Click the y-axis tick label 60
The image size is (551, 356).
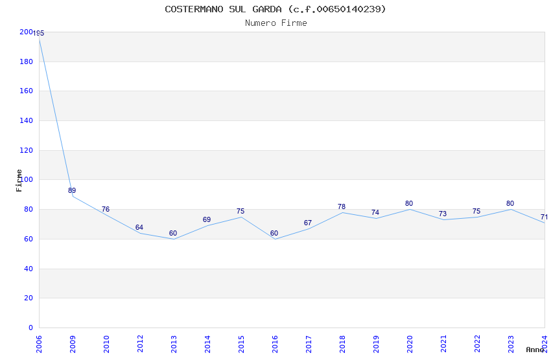pos(29,239)
